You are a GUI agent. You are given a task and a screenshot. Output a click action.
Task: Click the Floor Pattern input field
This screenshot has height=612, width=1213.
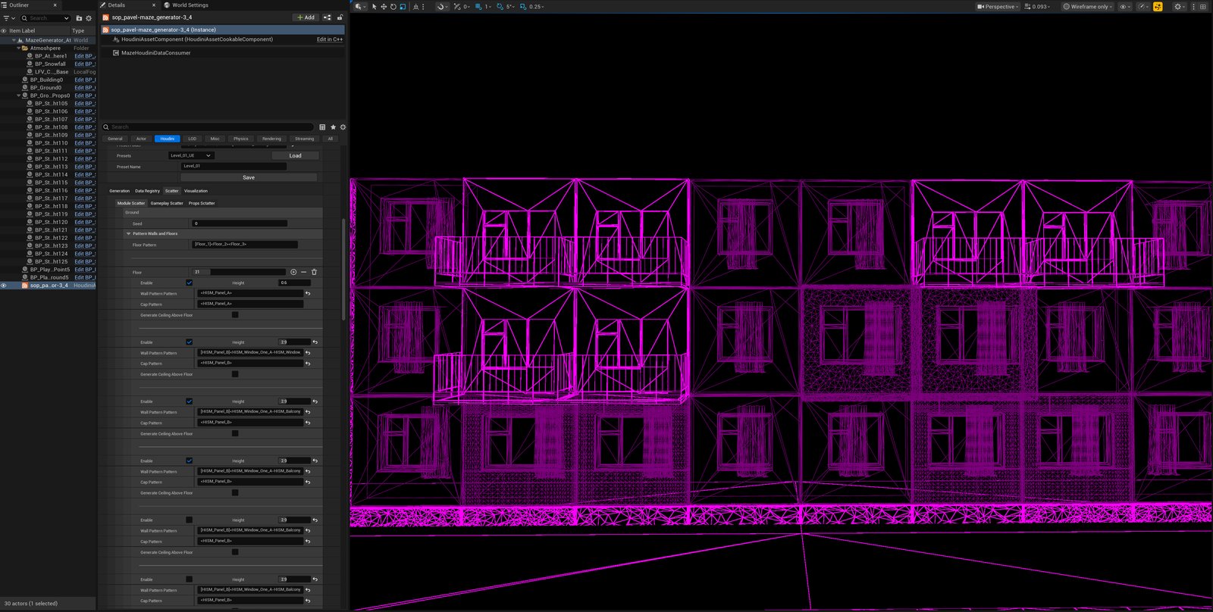[245, 244]
